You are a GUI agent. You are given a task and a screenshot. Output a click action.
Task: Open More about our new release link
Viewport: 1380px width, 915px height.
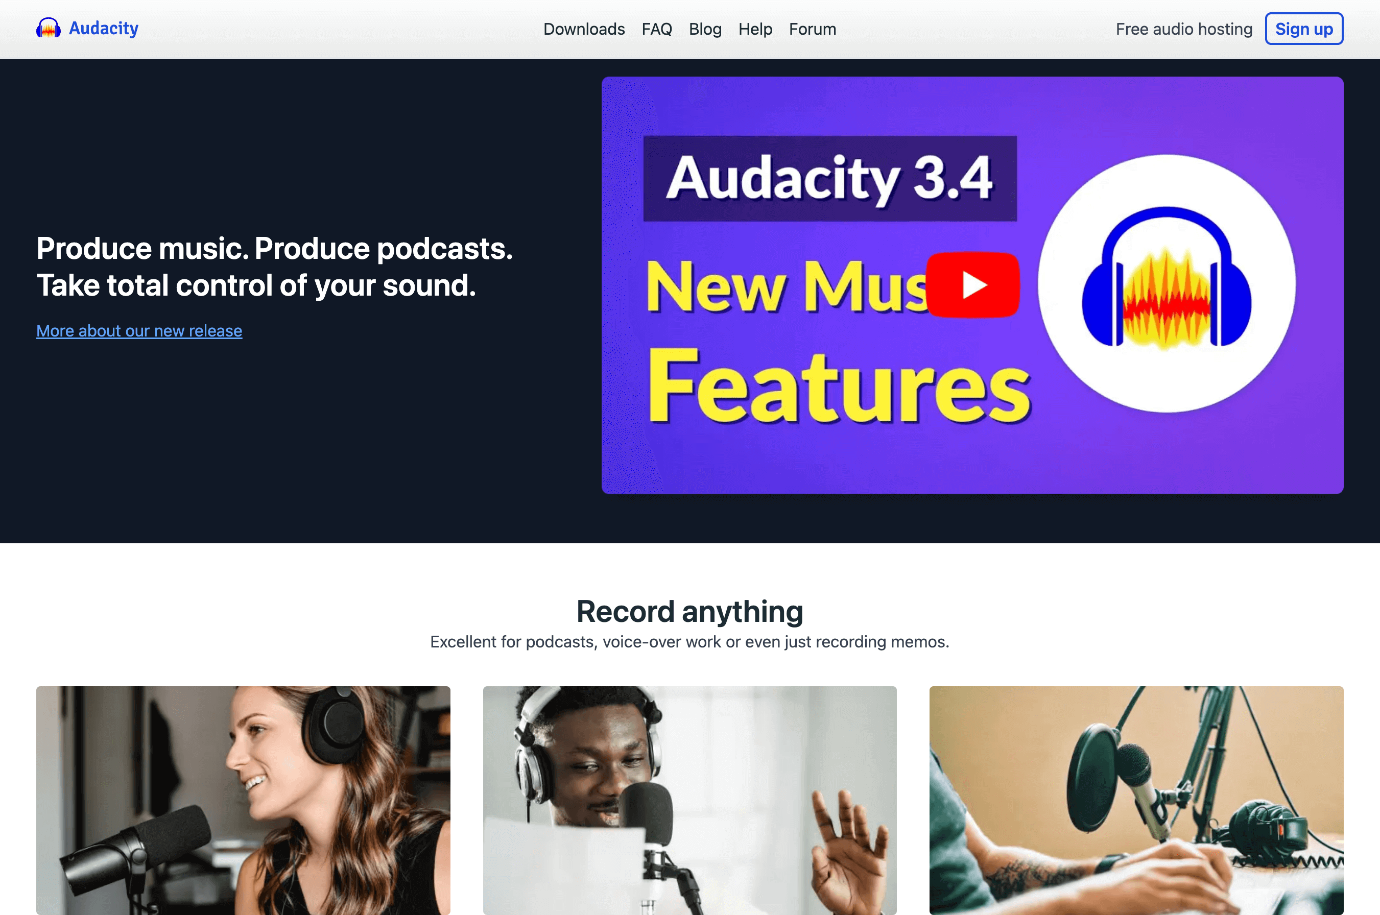(139, 331)
